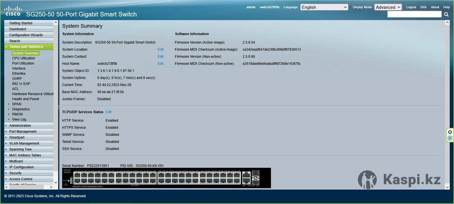Click the Jumbo Frames Disabled value
454x204 pixels.
pos(104,99)
